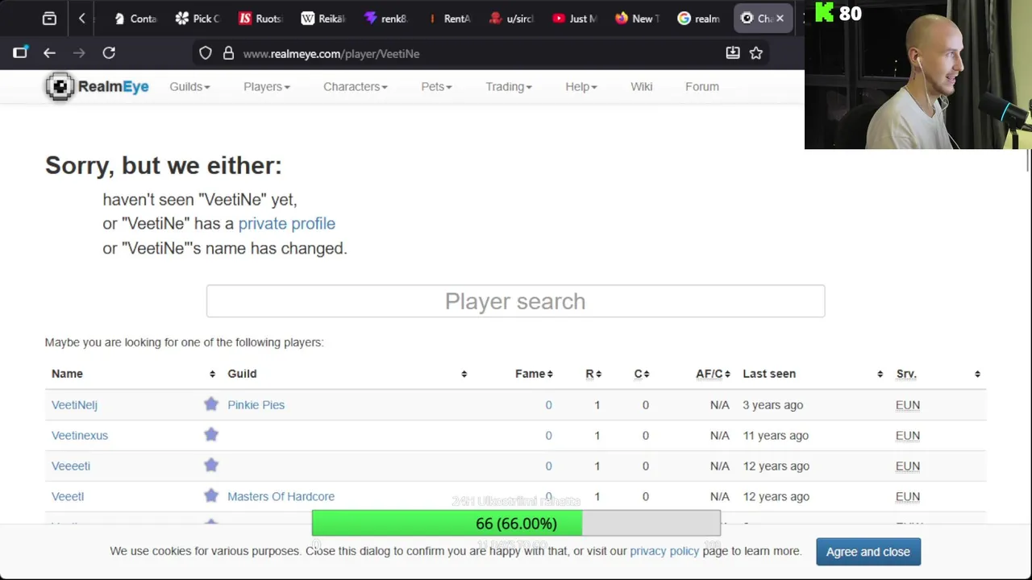Sort table by C column
1032x580 pixels.
641,374
